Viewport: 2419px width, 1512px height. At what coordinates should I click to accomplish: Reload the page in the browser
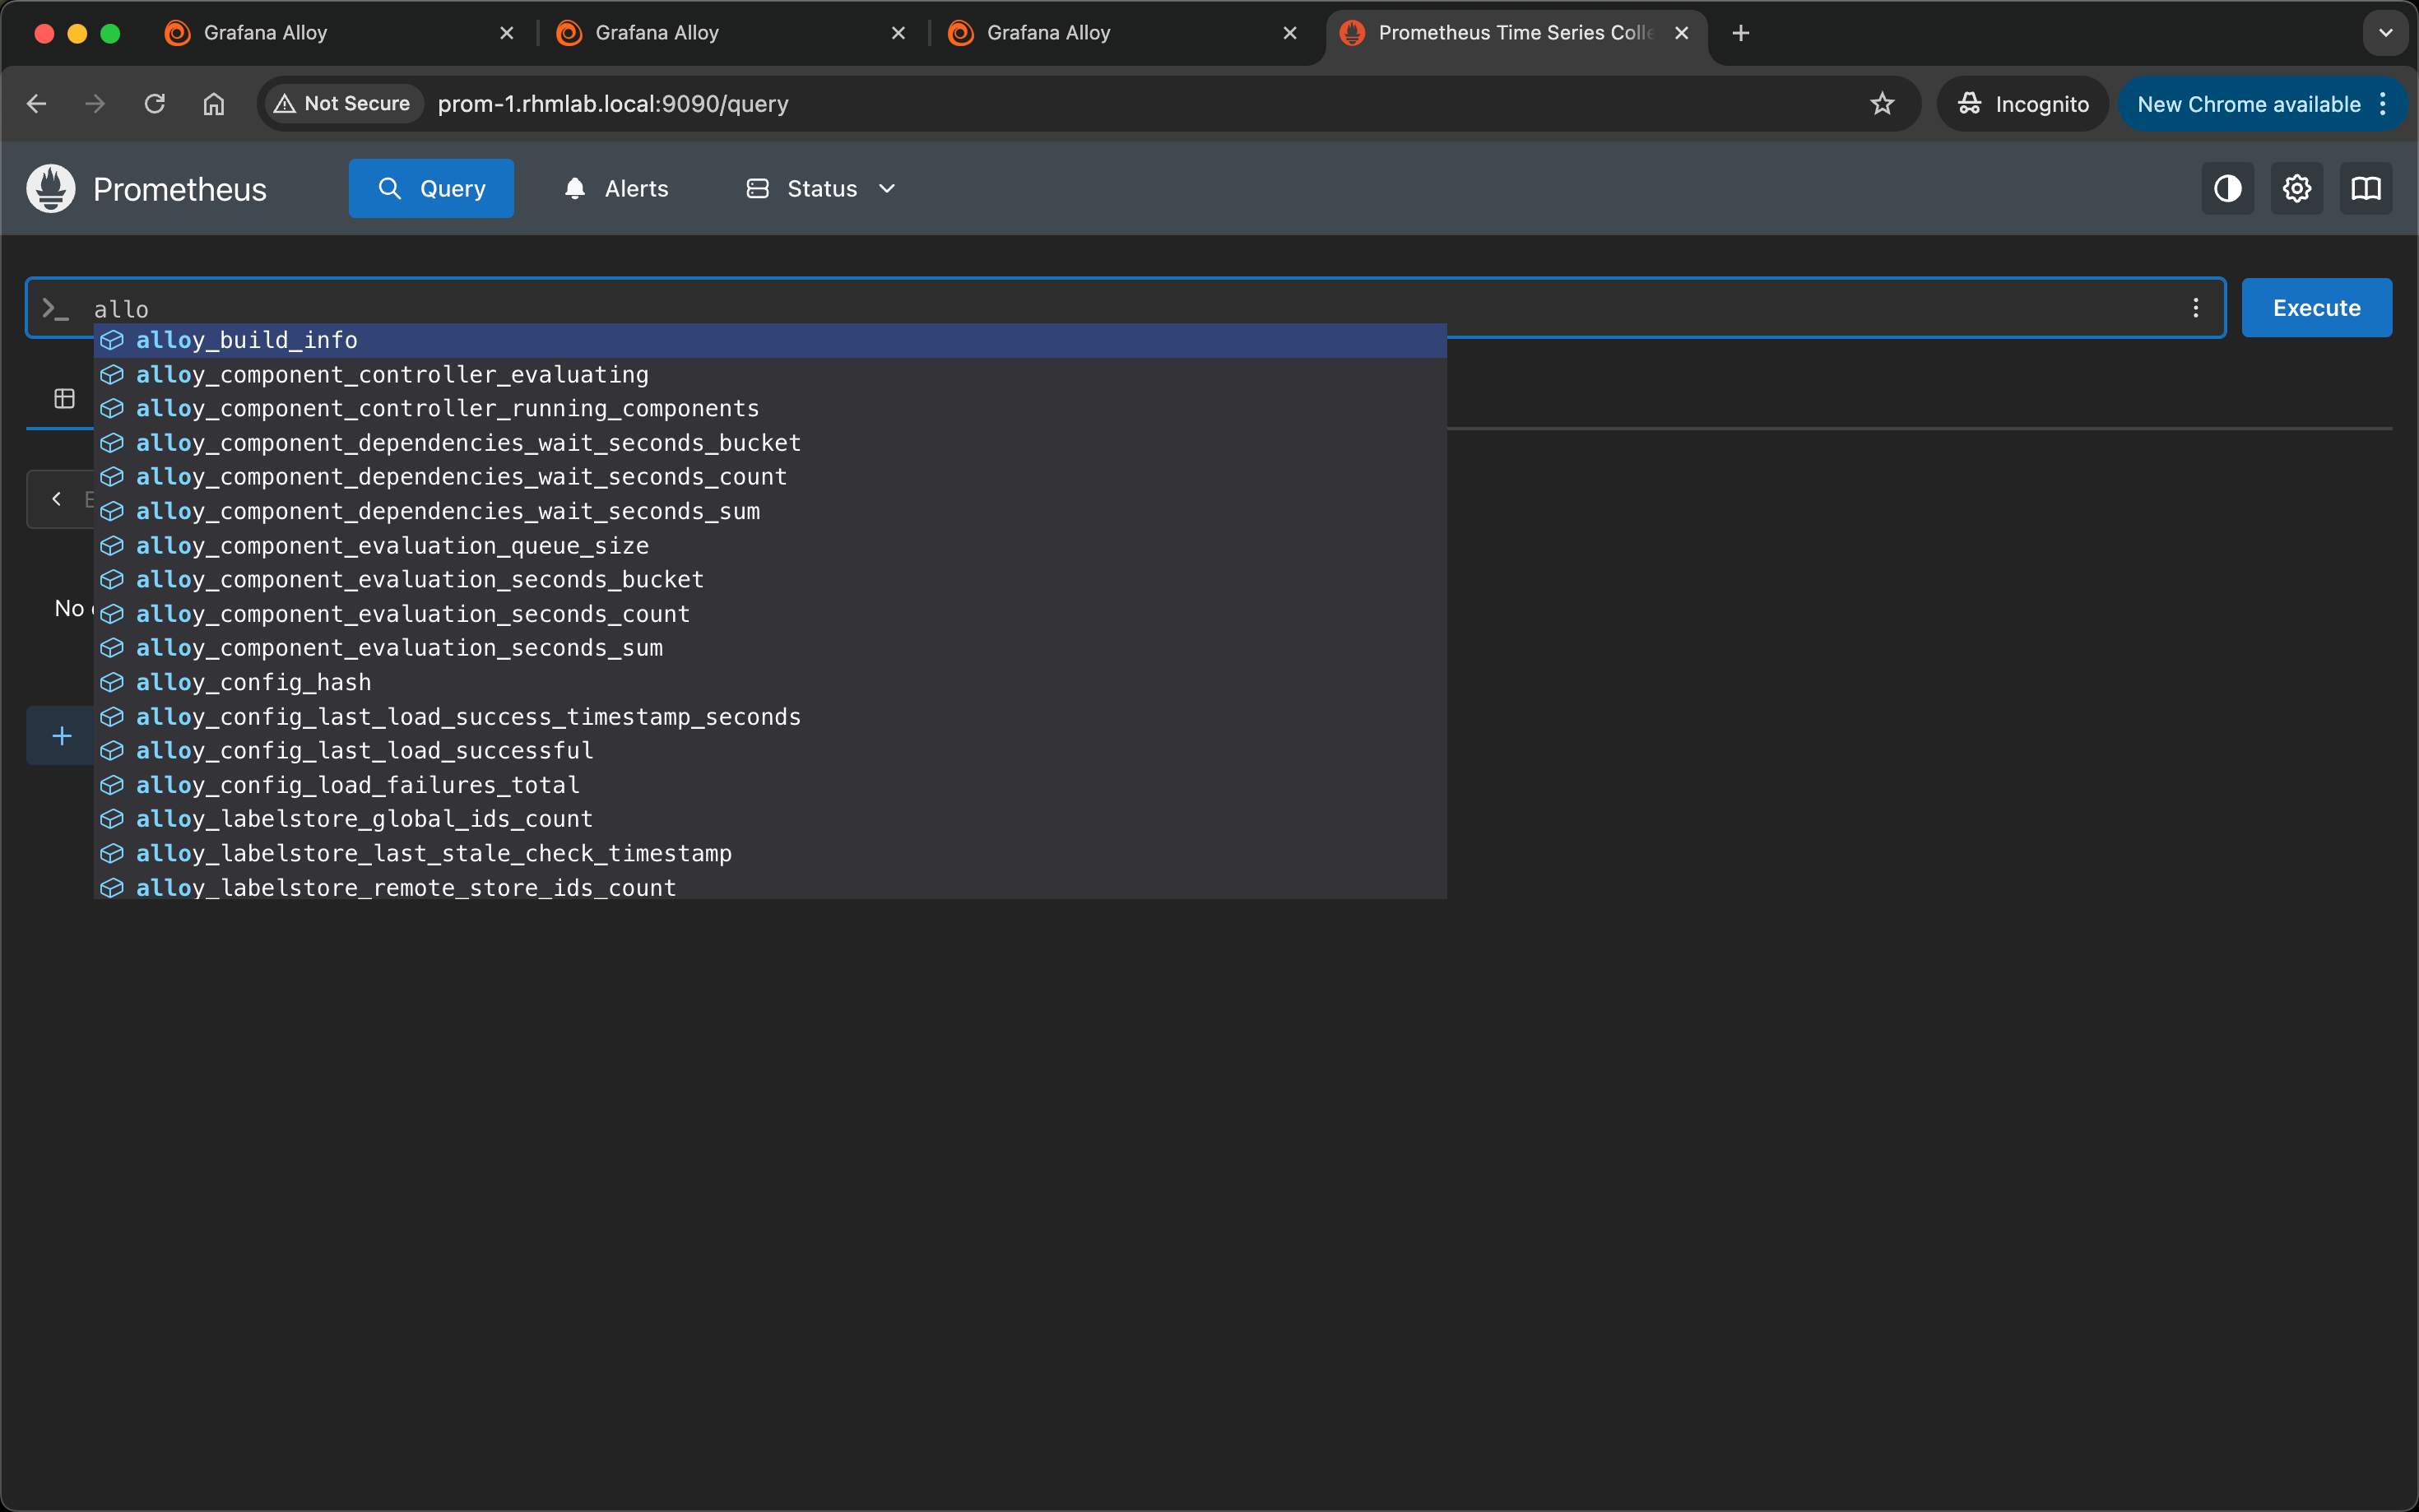point(154,103)
